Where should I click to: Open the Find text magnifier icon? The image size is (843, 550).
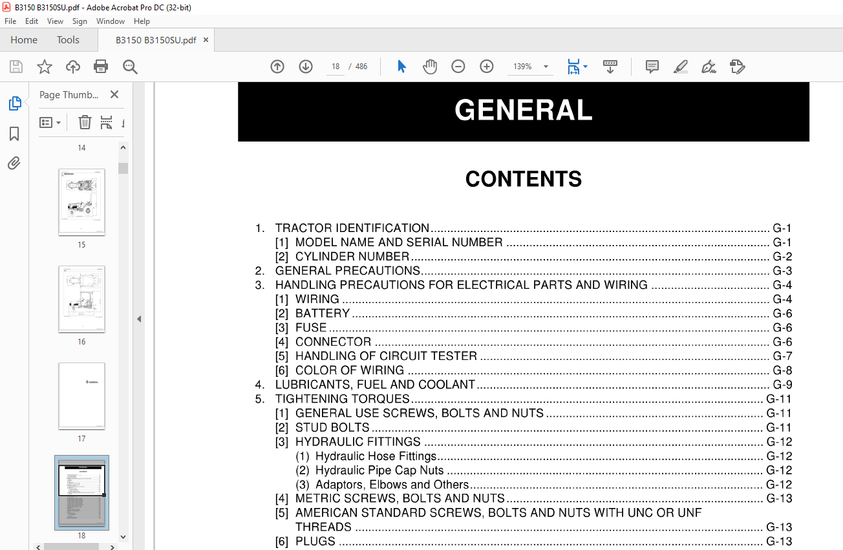pos(131,67)
